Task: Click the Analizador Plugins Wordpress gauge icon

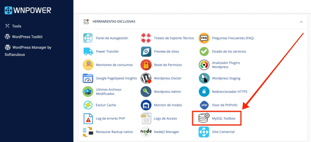Action: [204, 65]
